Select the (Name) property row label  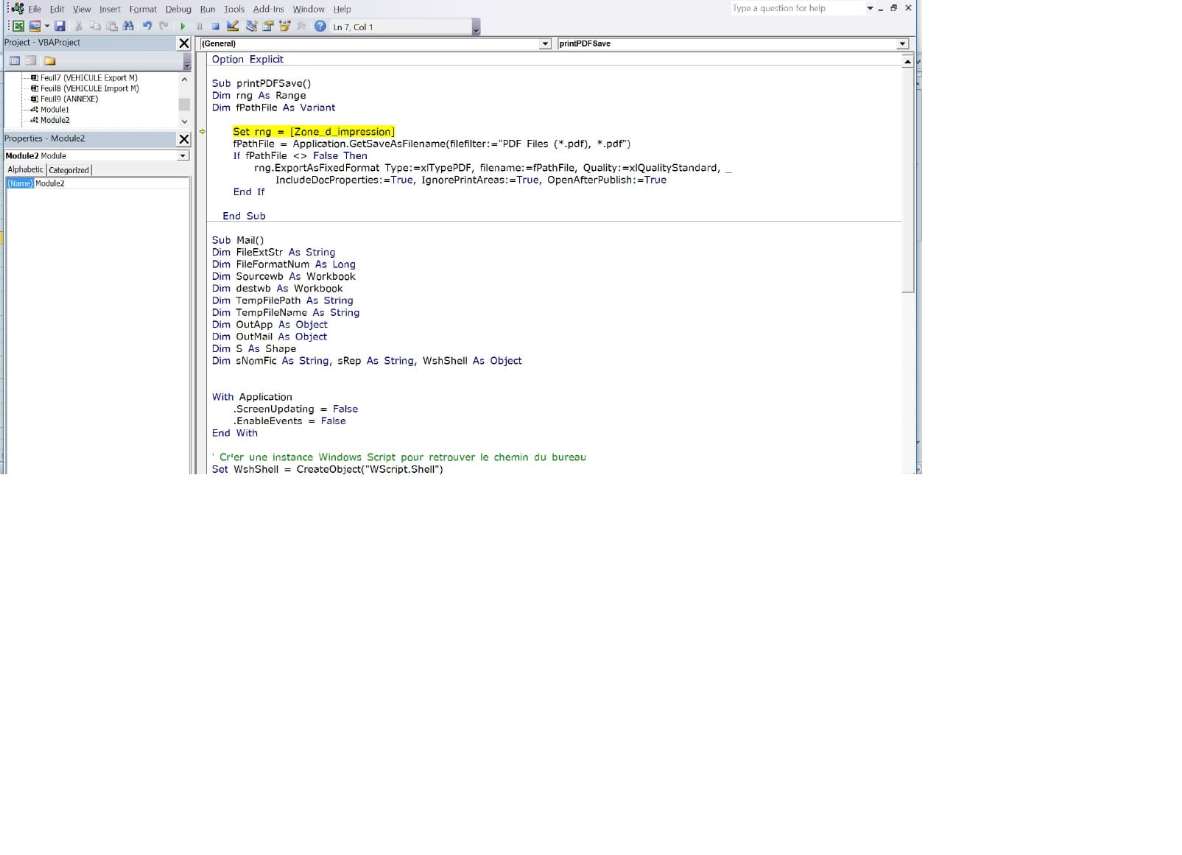coord(20,183)
